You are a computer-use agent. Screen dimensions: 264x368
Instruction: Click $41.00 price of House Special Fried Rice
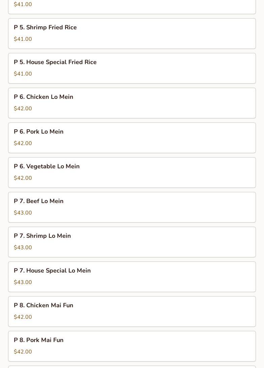pos(23,74)
